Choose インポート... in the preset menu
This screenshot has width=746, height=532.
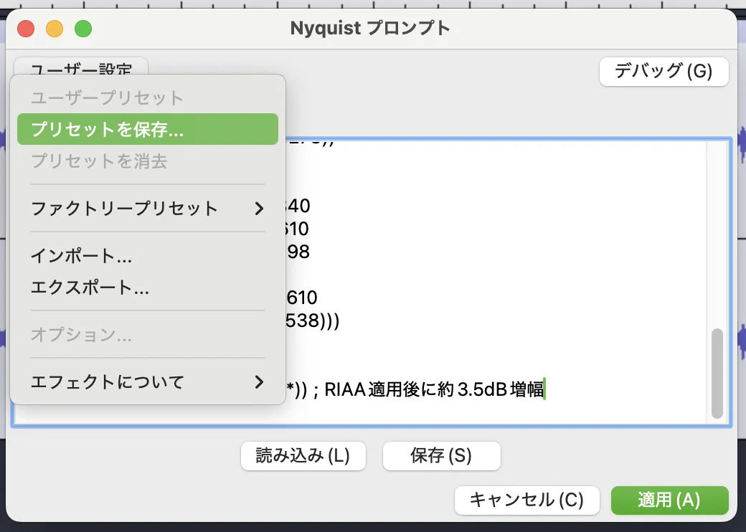81,256
